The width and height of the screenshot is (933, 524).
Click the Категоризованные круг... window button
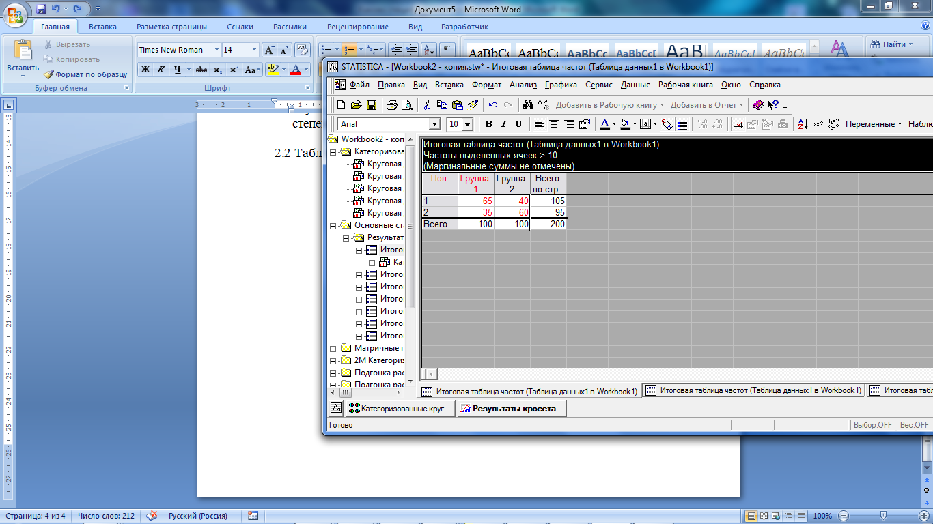click(x=400, y=409)
